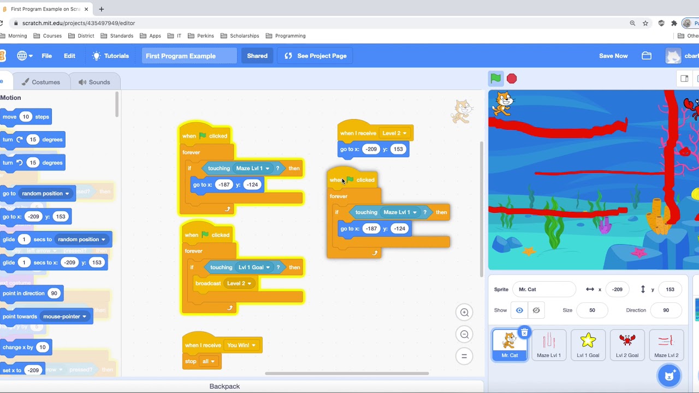Image resolution: width=699 pixels, height=393 pixels.
Task: Open the Lvl 1 Goal touching dropdown
Action: click(x=254, y=267)
